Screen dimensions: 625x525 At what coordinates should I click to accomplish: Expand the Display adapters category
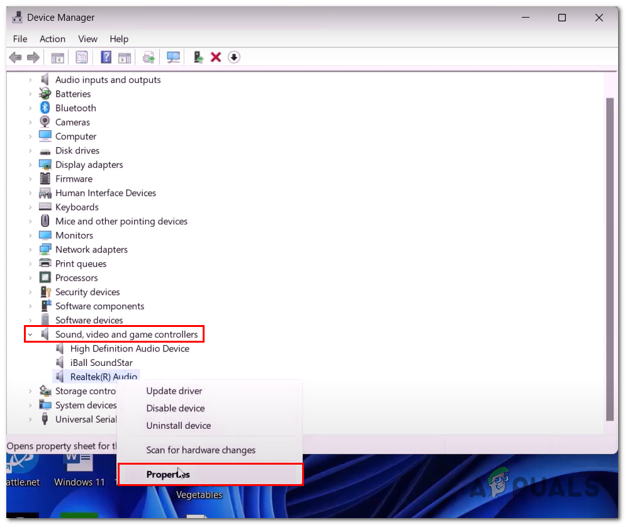point(30,164)
